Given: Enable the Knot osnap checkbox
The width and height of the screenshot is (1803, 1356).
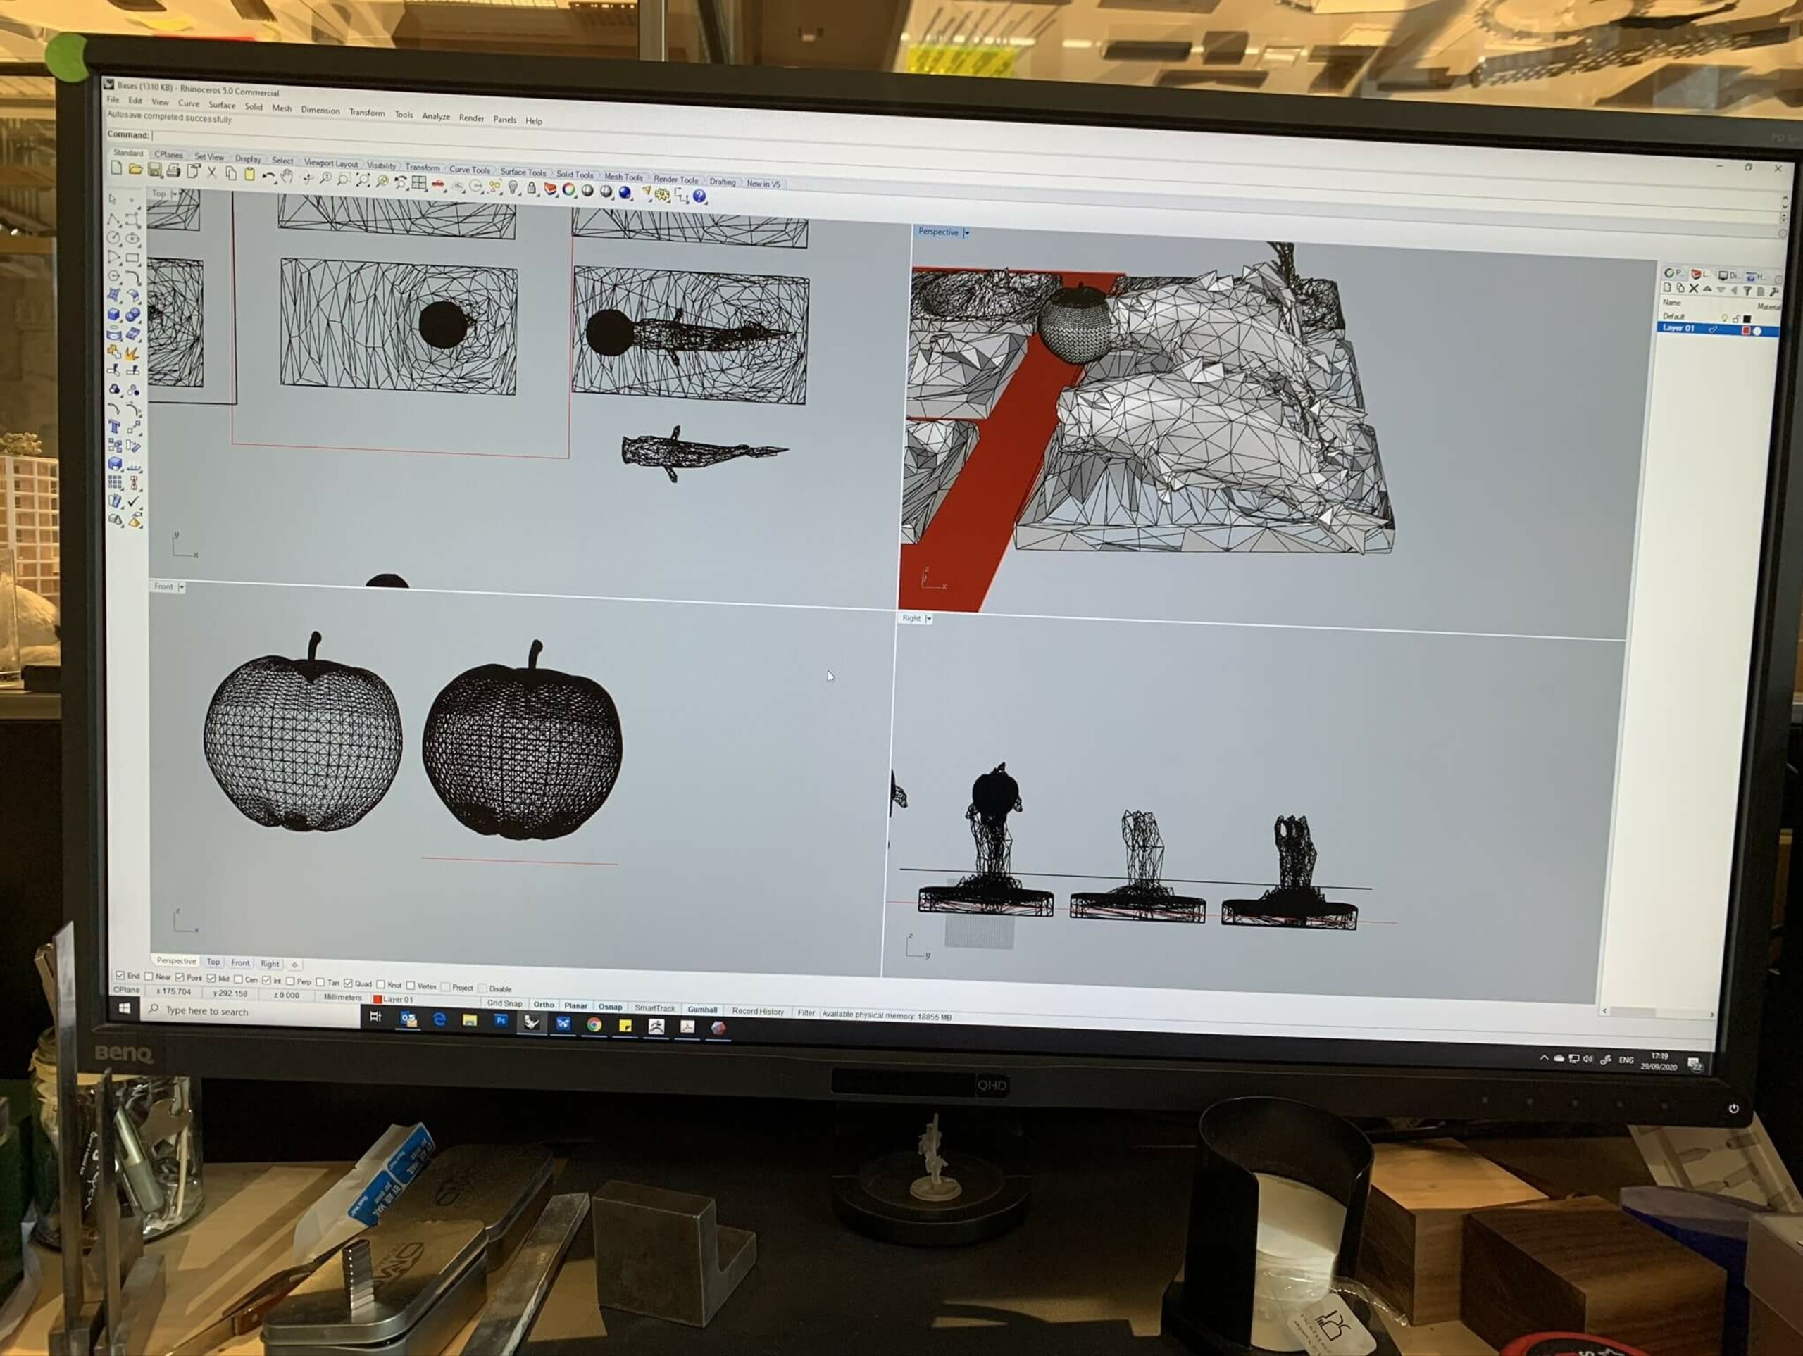Looking at the screenshot, I should (x=380, y=984).
